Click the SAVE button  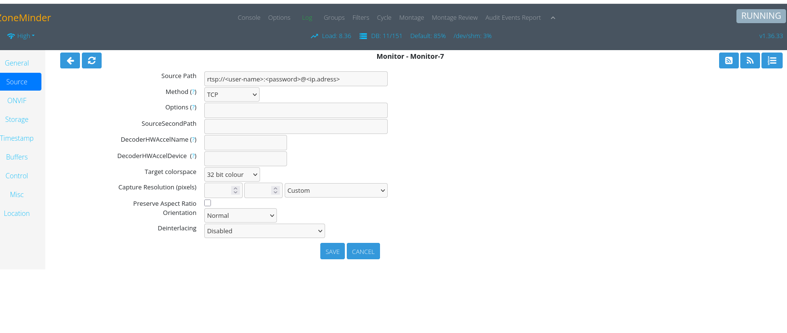[x=332, y=252]
